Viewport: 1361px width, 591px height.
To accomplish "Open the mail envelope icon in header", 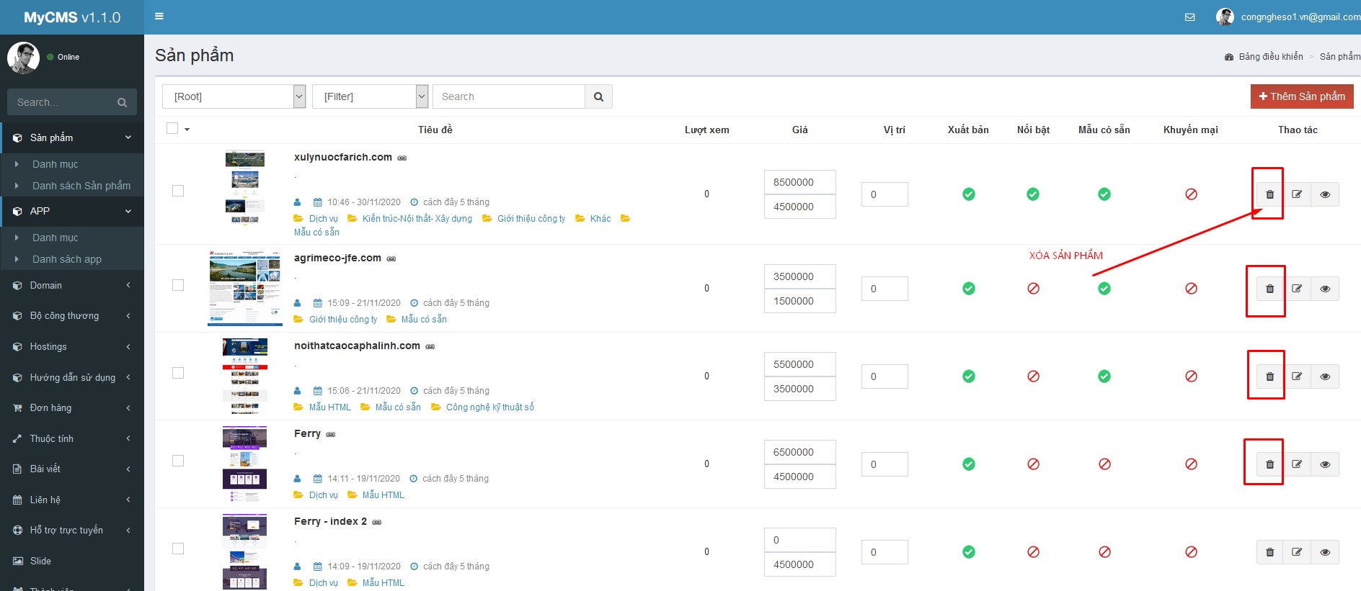I will tap(1189, 17).
